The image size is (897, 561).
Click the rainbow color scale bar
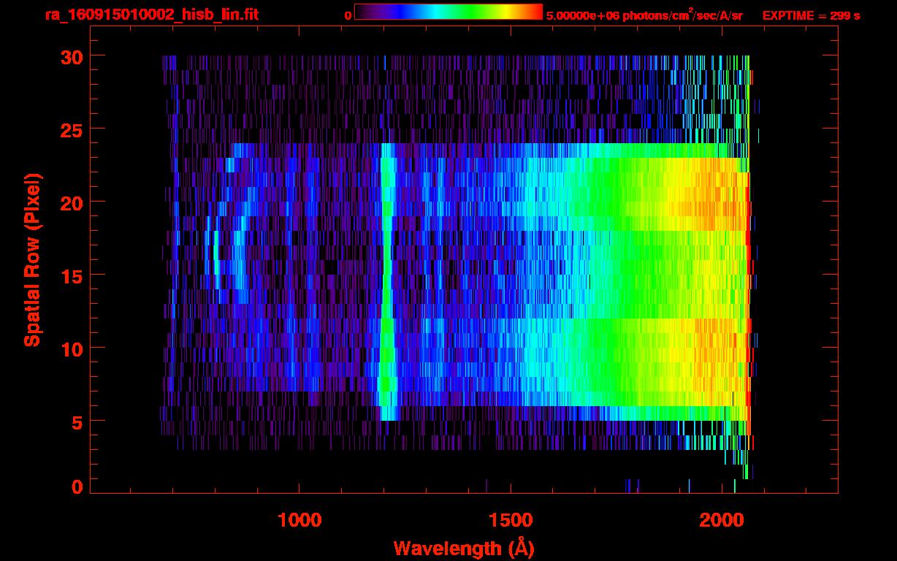click(x=448, y=12)
